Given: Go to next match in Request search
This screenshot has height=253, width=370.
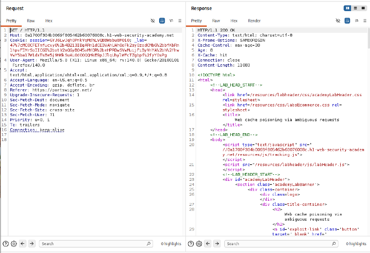Looking at the screenshot, I should [32, 244].
